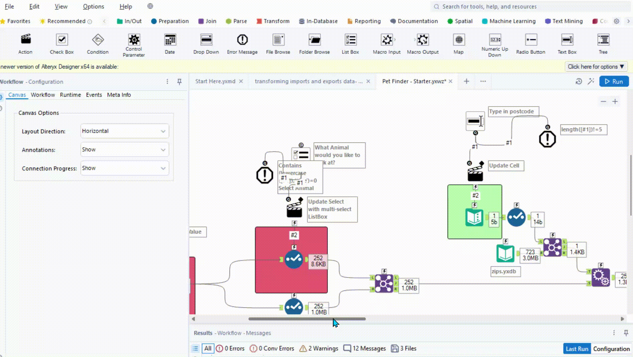Open Configuration panel options menu

pos(167,82)
